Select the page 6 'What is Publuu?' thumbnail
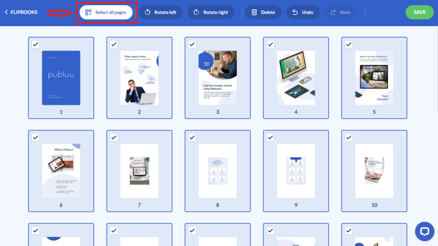Image resolution: width=438 pixels, height=246 pixels. (x=61, y=171)
